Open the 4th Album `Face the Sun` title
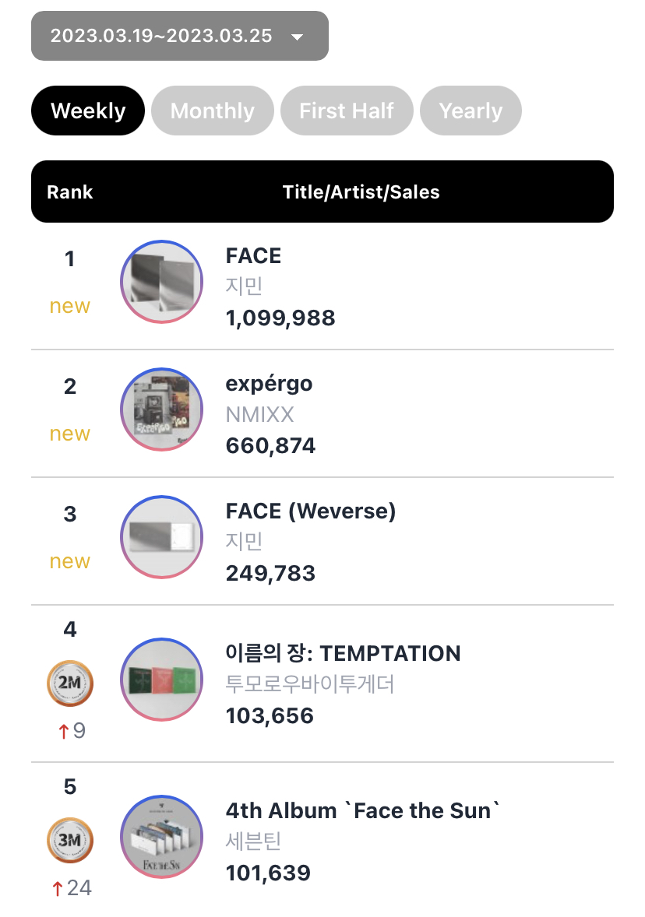Image resolution: width=645 pixels, height=917 pixels. pyautogui.click(x=363, y=810)
